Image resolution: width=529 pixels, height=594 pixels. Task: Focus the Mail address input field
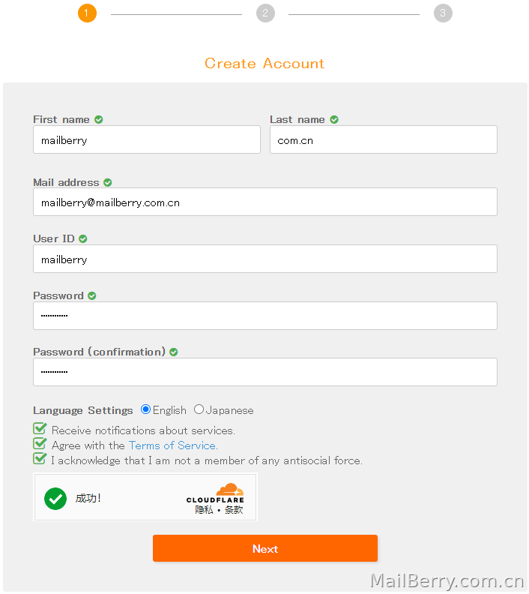[x=265, y=202]
